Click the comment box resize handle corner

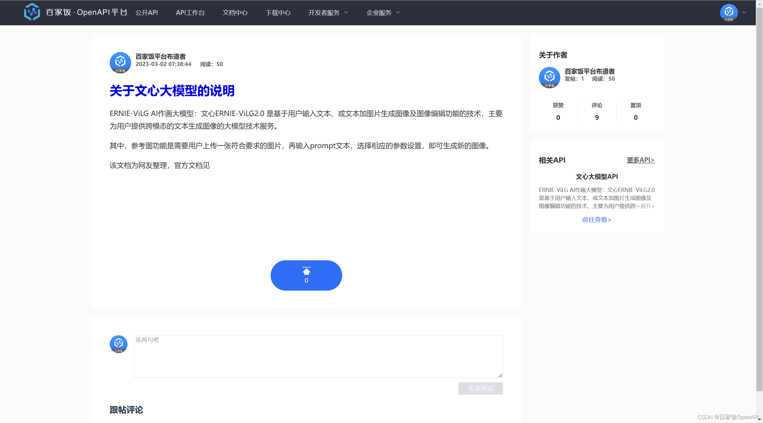(500, 375)
